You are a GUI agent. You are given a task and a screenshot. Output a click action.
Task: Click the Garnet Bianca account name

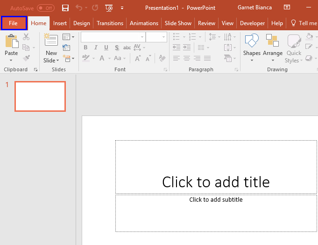pyautogui.click(x=254, y=8)
